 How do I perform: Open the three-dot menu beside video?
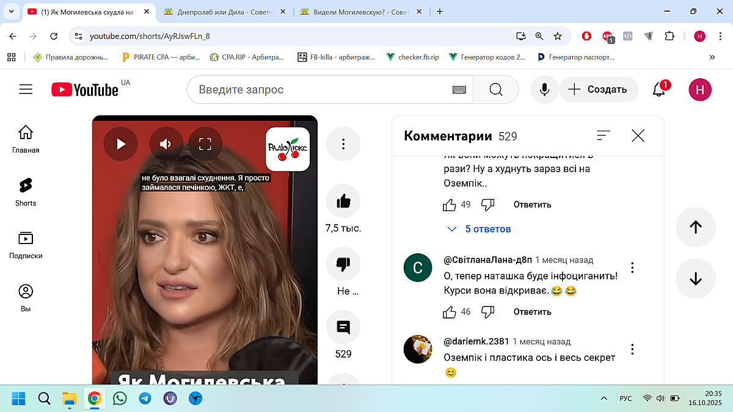[343, 144]
